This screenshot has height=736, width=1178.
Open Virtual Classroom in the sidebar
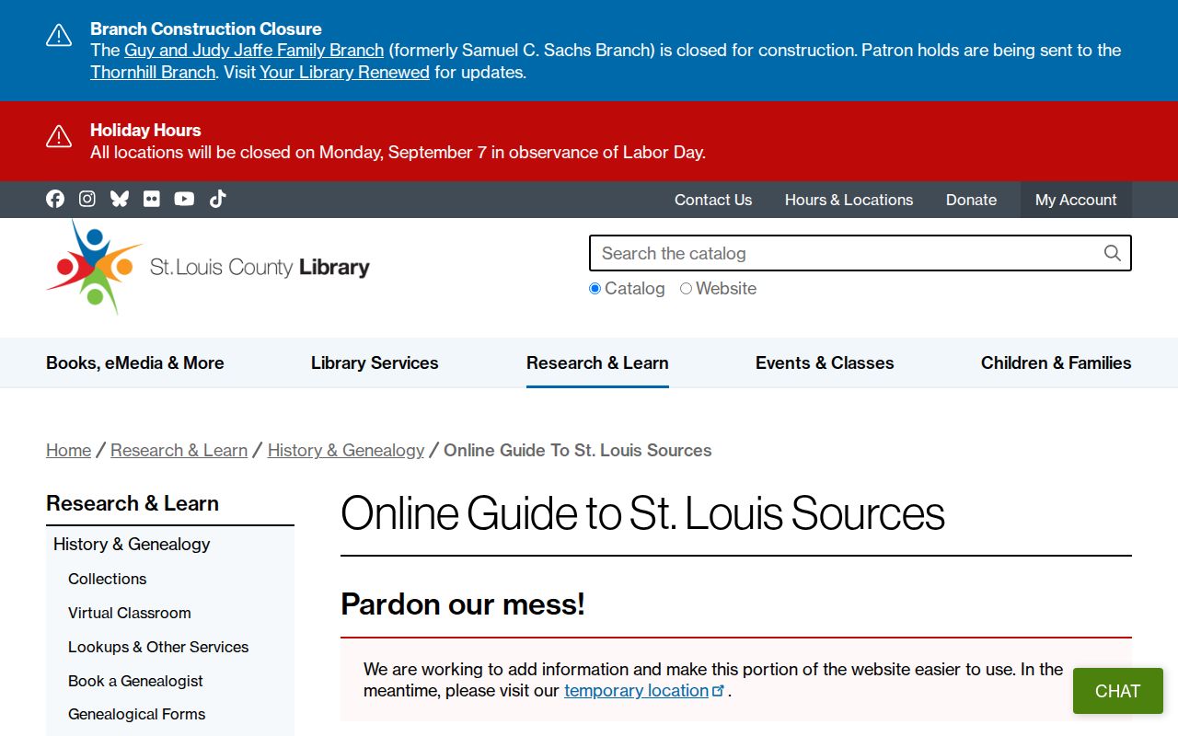pyautogui.click(x=130, y=613)
